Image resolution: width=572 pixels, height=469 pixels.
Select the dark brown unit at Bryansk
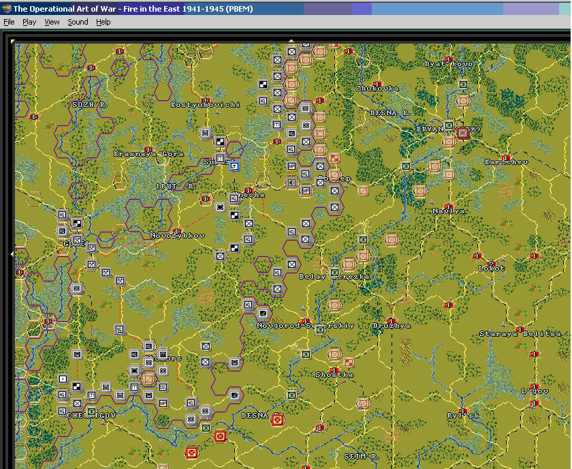[x=463, y=134]
